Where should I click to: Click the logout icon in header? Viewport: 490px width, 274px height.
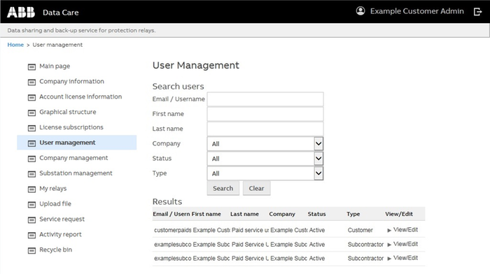click(x=477, y=12)
